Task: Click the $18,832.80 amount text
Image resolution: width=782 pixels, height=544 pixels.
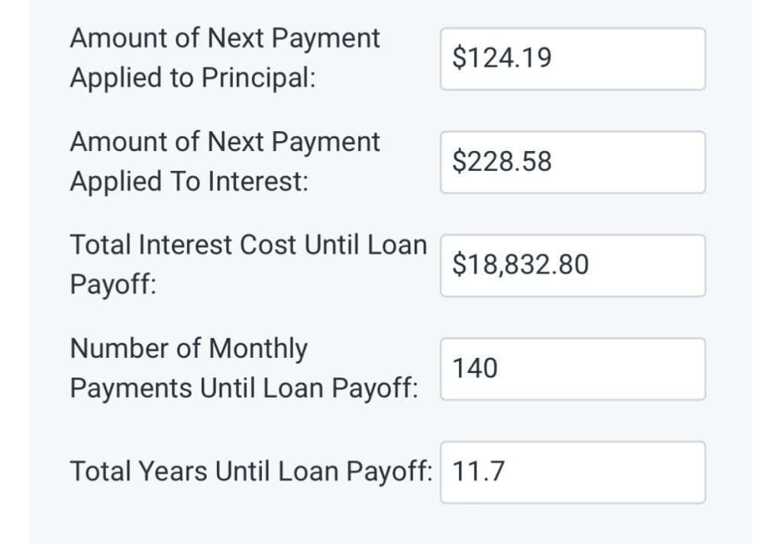Action: (520, 265)
